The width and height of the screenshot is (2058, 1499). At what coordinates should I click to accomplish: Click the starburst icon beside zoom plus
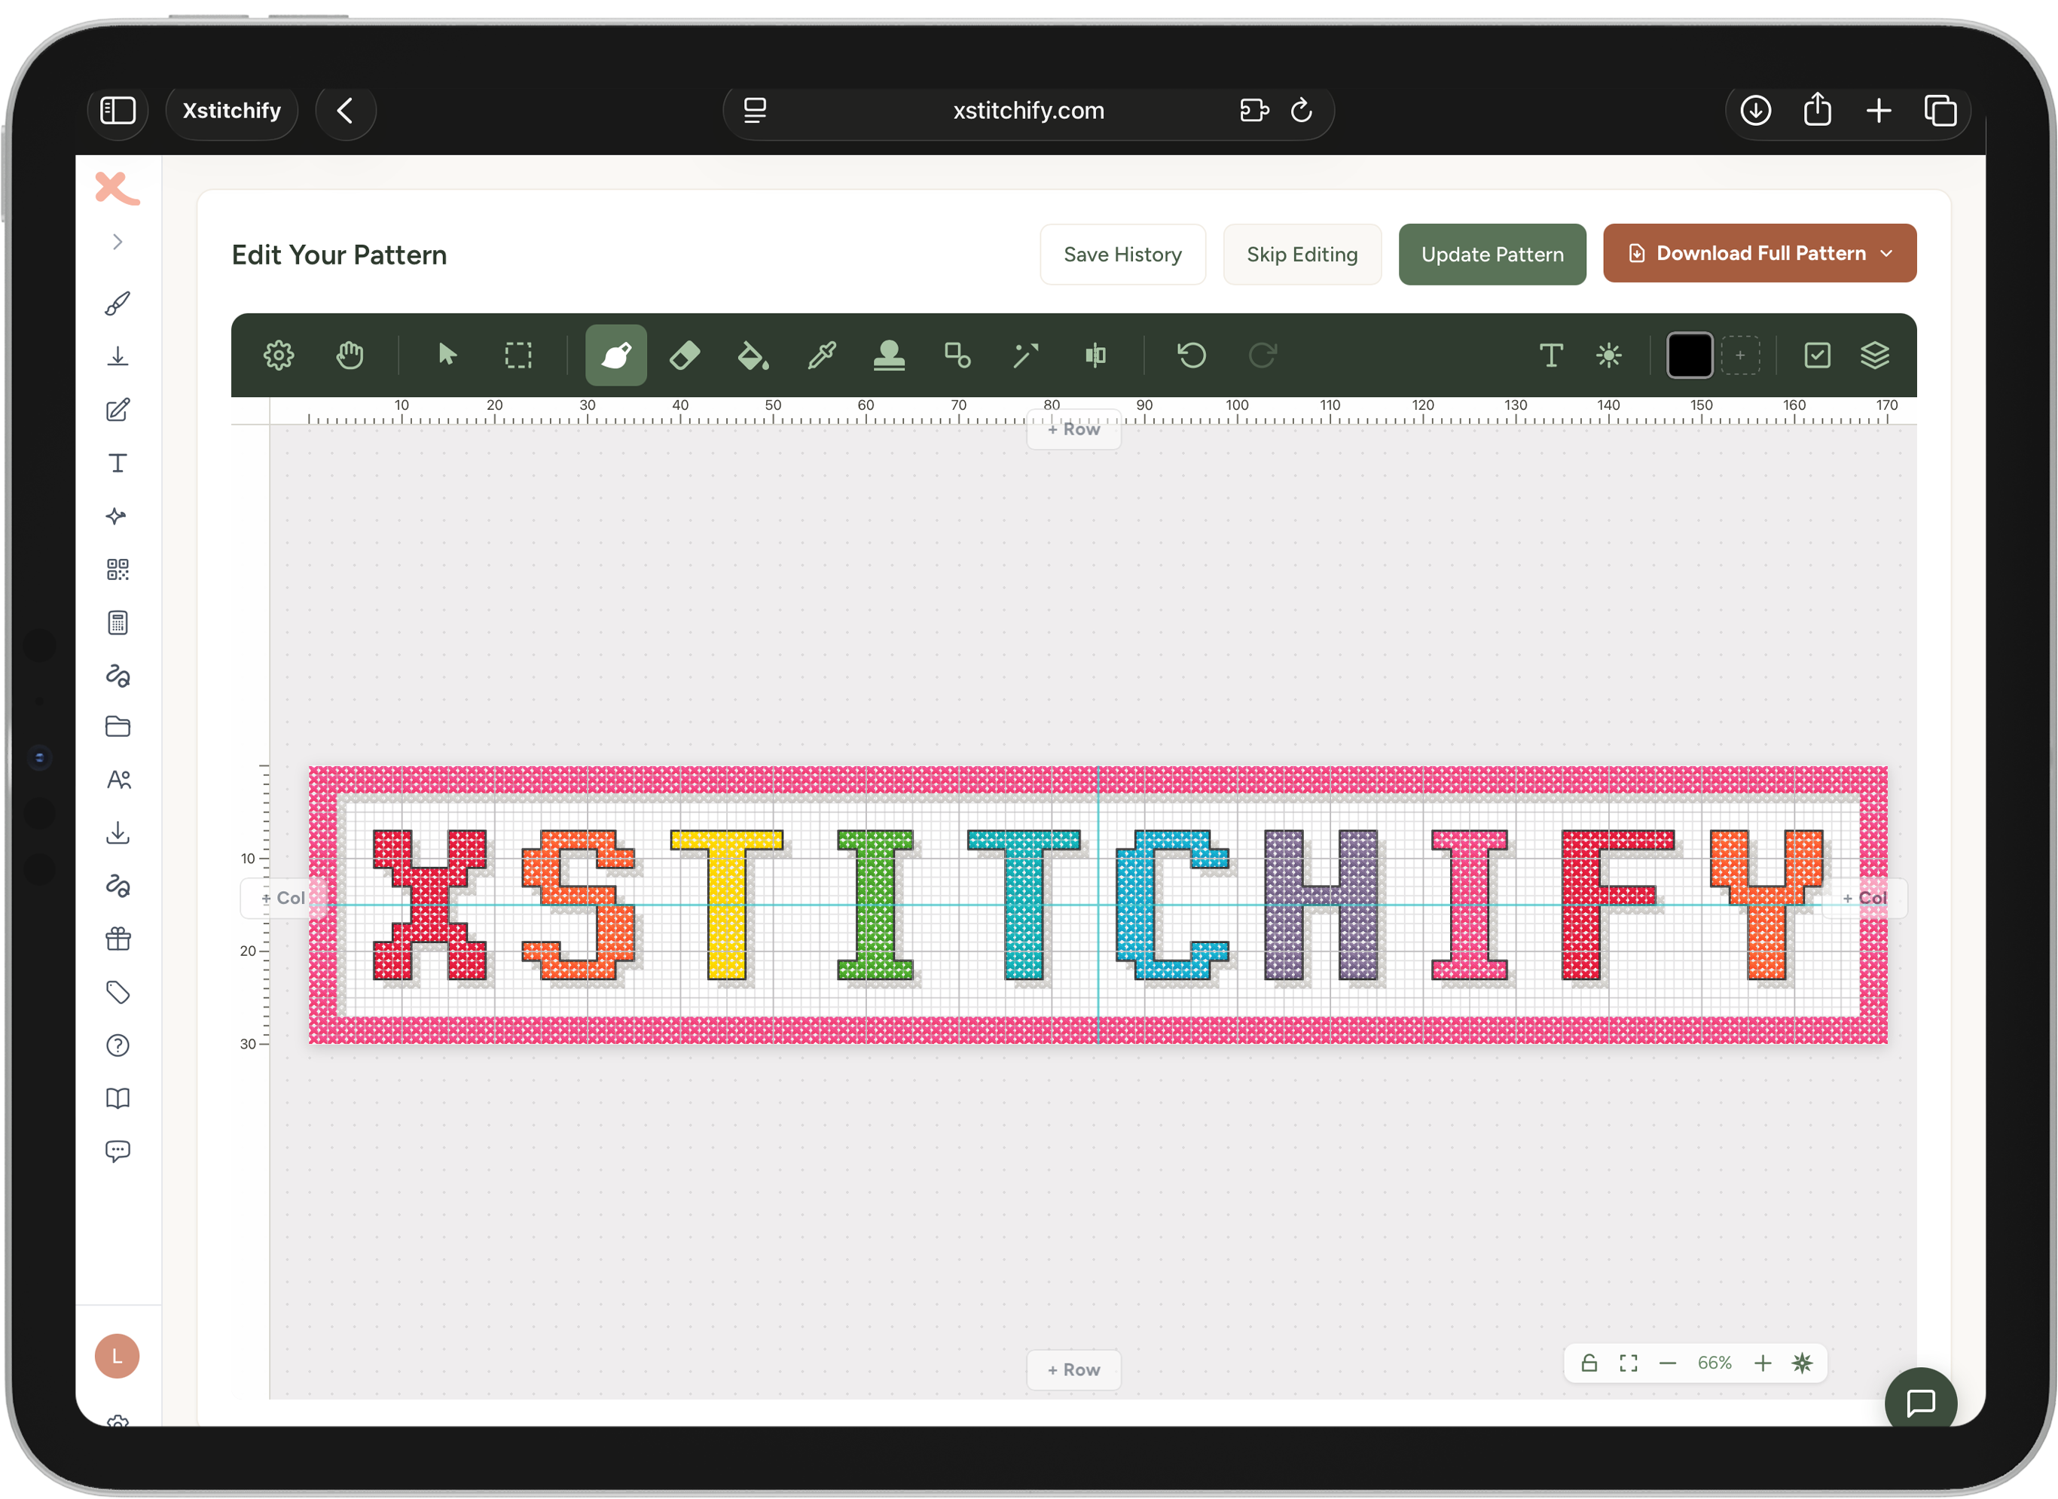click(1802, 1363)
